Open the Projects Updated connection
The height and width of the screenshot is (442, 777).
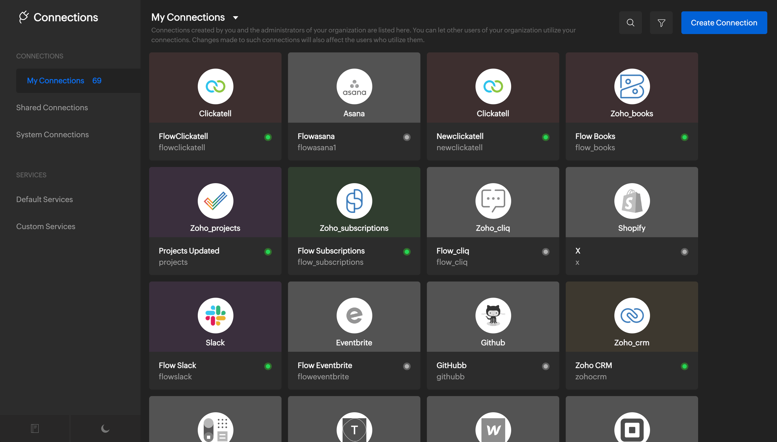(x=189, y=251)
